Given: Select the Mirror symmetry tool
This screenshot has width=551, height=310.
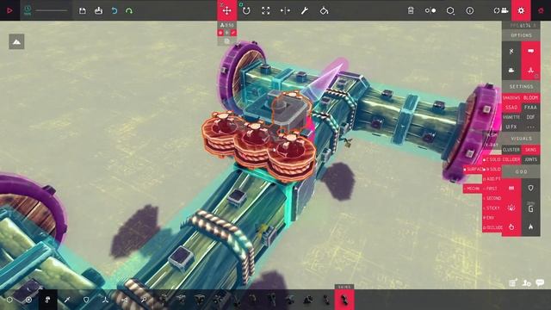Looking at the screenshot, I should tap(285, 10).
